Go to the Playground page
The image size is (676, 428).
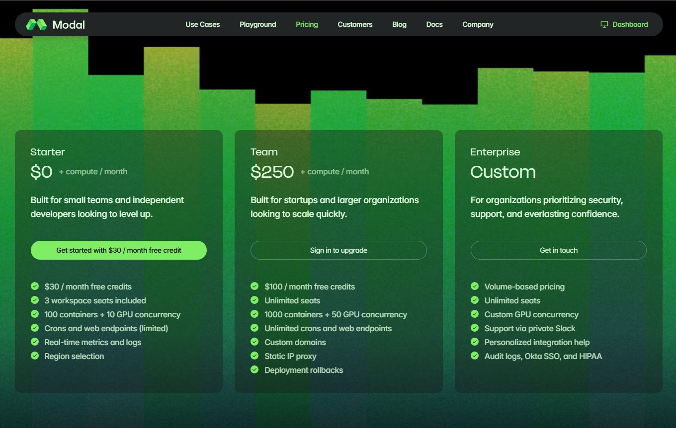pyautogui.click(x=257, y=24)
